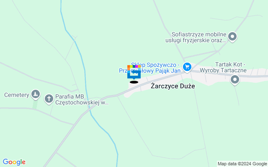Open the Tartak Kot location pin
The image size is (268, 167).
[234, 80]
